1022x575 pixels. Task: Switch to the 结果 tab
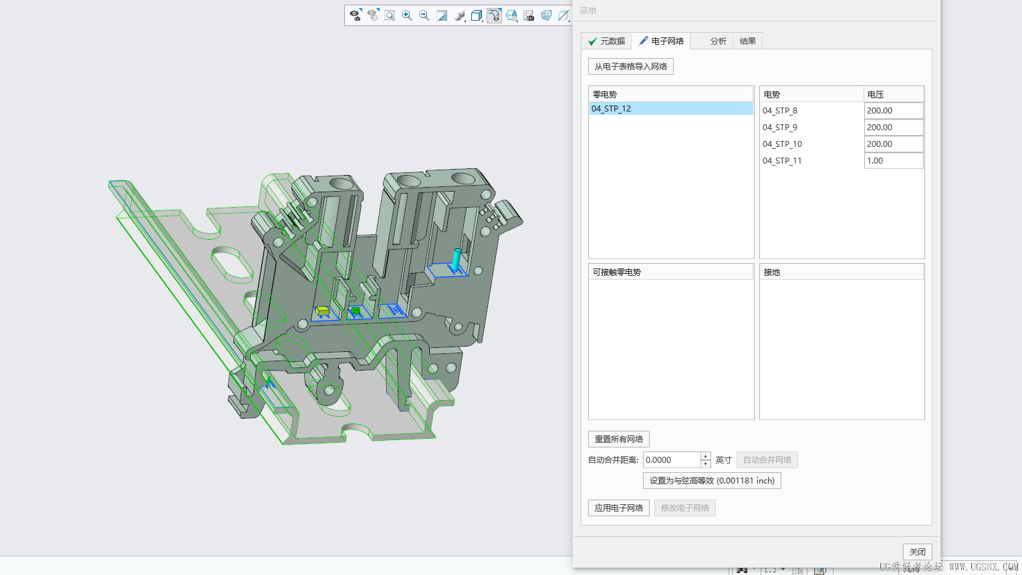point(747,41)
